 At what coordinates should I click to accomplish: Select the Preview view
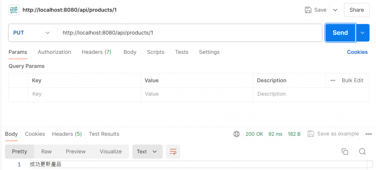[x=76, y=152]
